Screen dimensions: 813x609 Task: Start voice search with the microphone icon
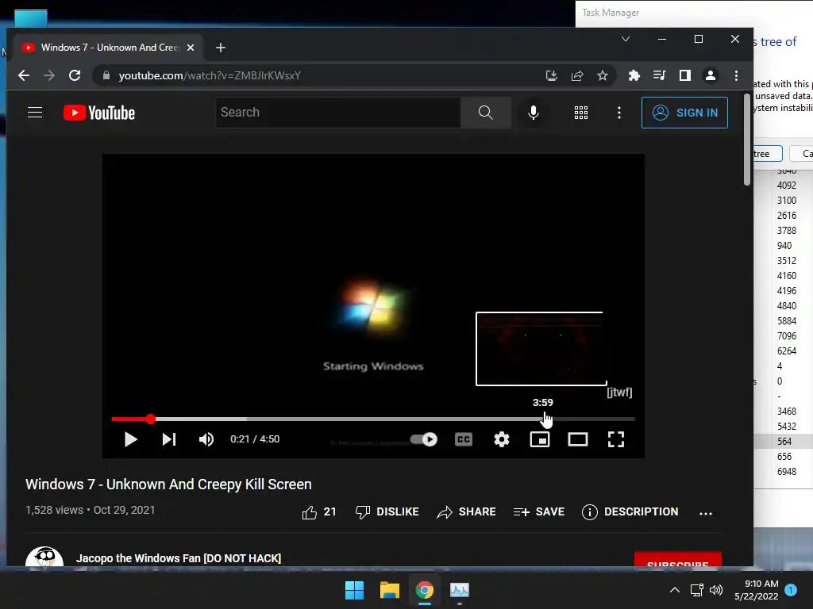533,113
